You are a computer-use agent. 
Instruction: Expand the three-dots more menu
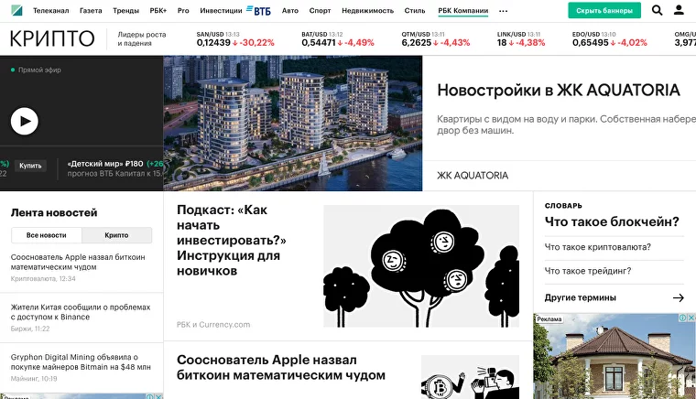(x=503, y=11)
